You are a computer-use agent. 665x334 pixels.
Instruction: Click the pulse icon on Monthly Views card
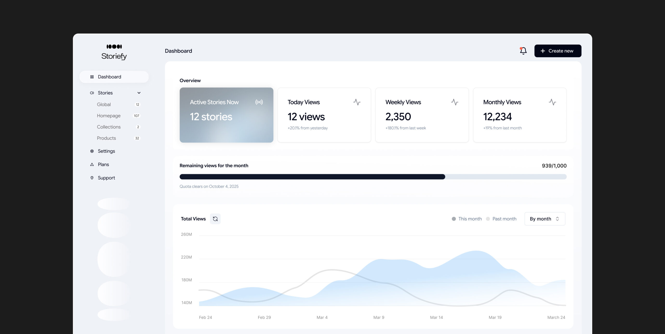pyautogui.click(x=552, y=102)
